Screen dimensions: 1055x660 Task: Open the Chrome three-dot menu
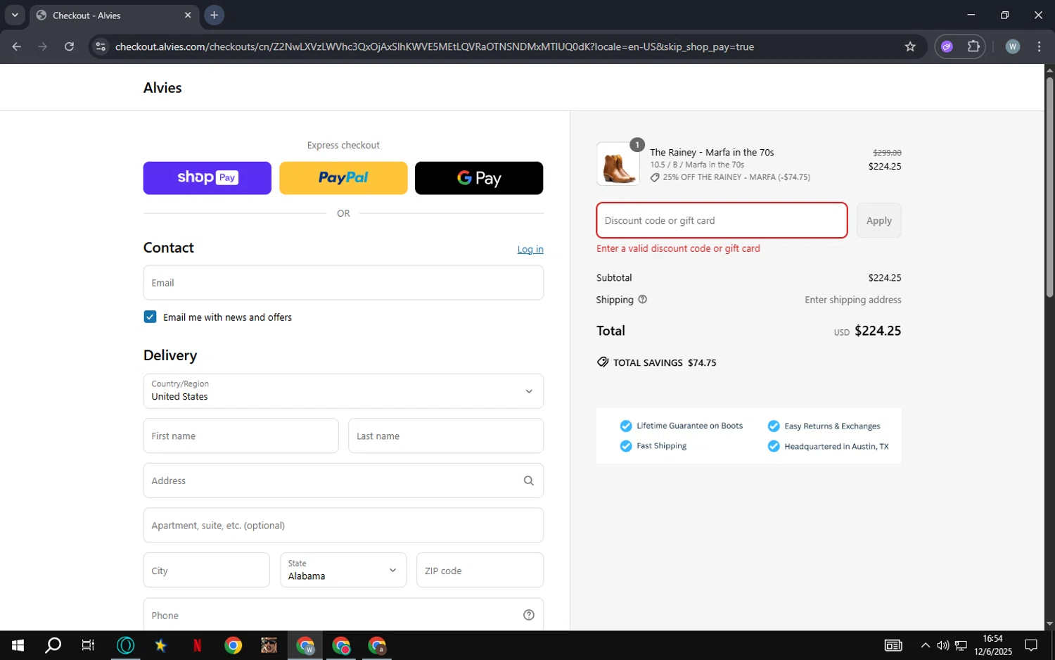[x=1040, y=46]
